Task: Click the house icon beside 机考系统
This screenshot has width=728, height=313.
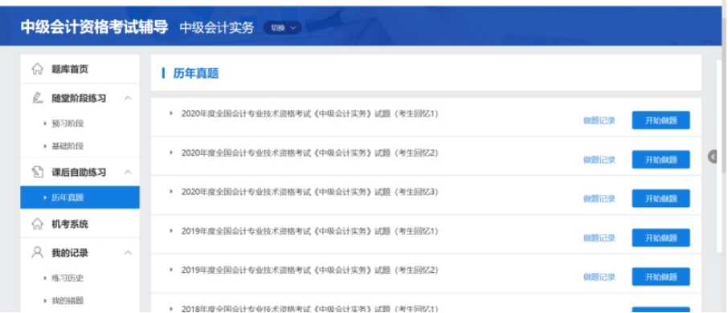Action: 37,224
